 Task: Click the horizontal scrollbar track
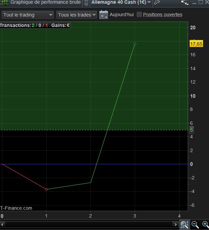pos(88,224)
